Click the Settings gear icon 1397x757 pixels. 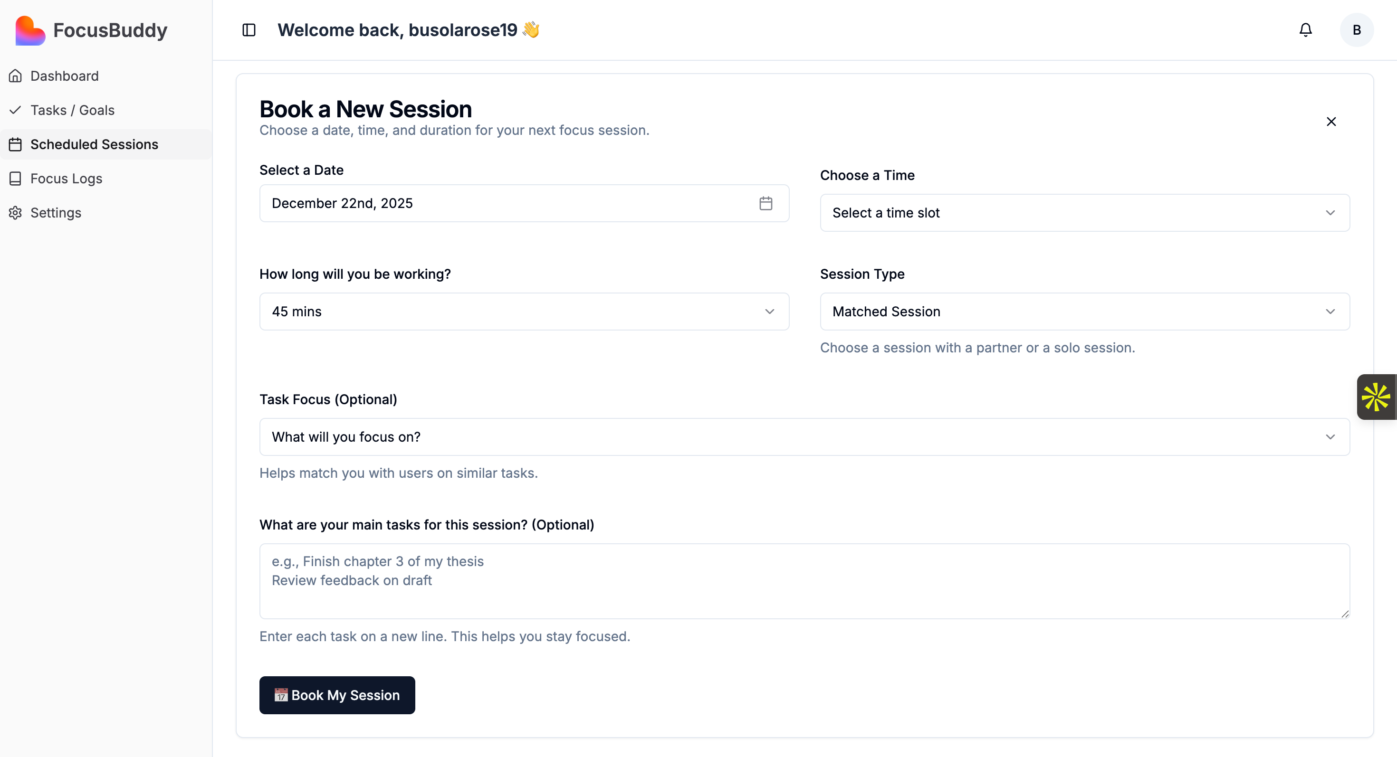tap(15, 213)
